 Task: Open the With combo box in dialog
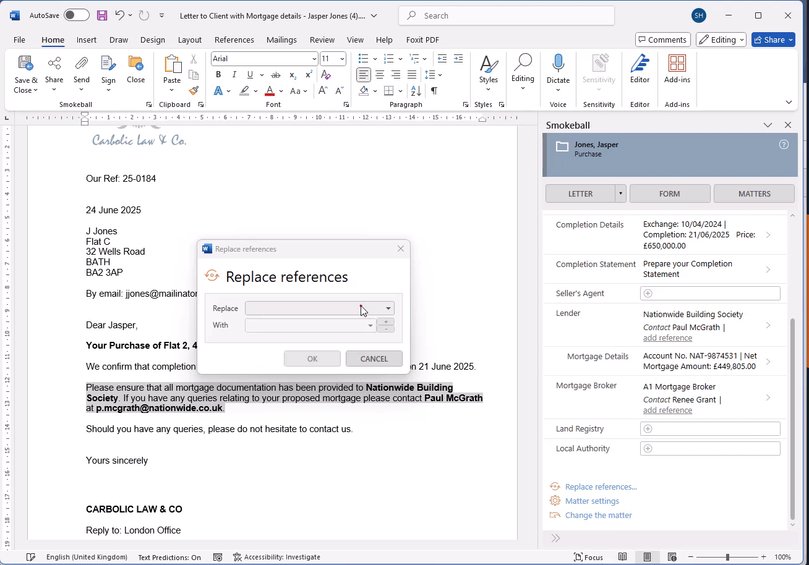pyautogui.click(x=310, y=325)
